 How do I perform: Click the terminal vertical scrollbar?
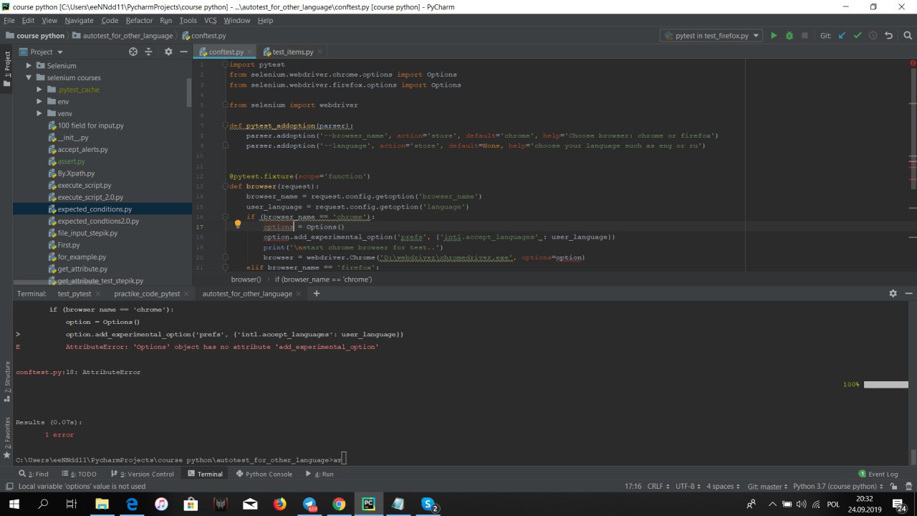click(913, 456)
